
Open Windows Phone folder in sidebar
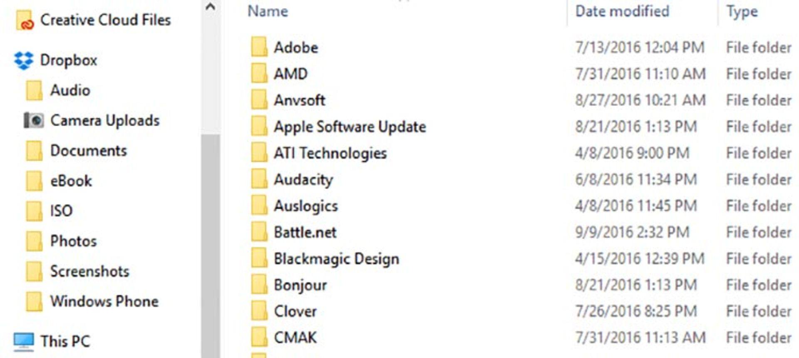pyautogui.click(x=104, y=301)
